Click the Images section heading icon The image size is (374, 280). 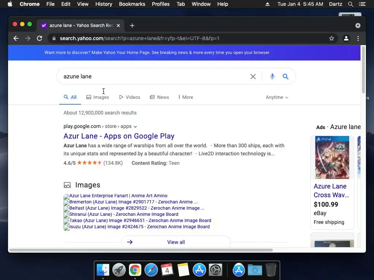pyautogui.click(x=67, y=185)
